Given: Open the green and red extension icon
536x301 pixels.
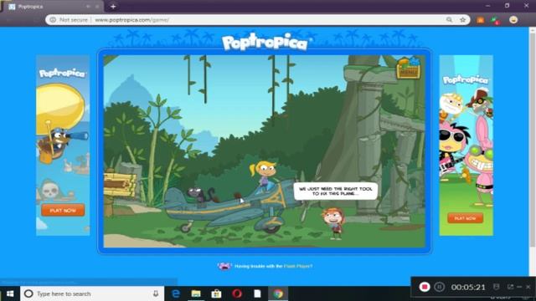Looking at the screenshot, I should coord(496,20).
